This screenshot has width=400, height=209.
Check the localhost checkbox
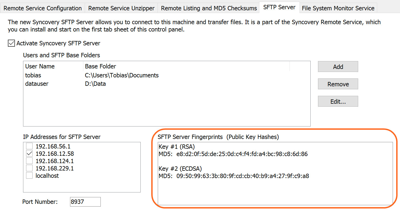coord(29,176)
